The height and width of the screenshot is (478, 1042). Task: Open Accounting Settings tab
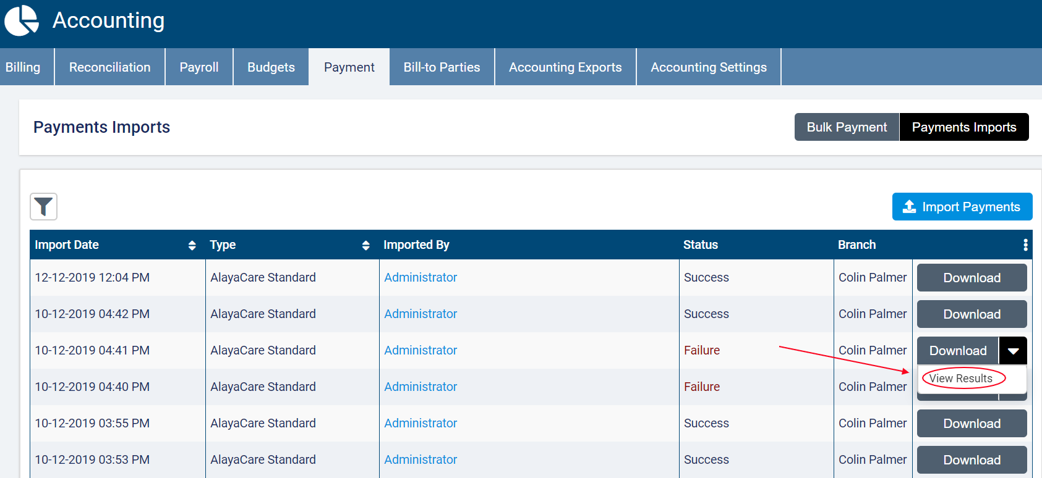[x=708, y=67]
